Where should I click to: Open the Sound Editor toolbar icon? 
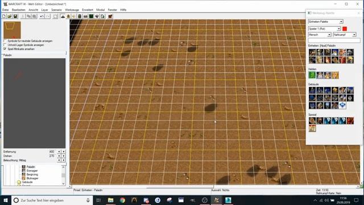pyautogui.click(x=74, y=17)
